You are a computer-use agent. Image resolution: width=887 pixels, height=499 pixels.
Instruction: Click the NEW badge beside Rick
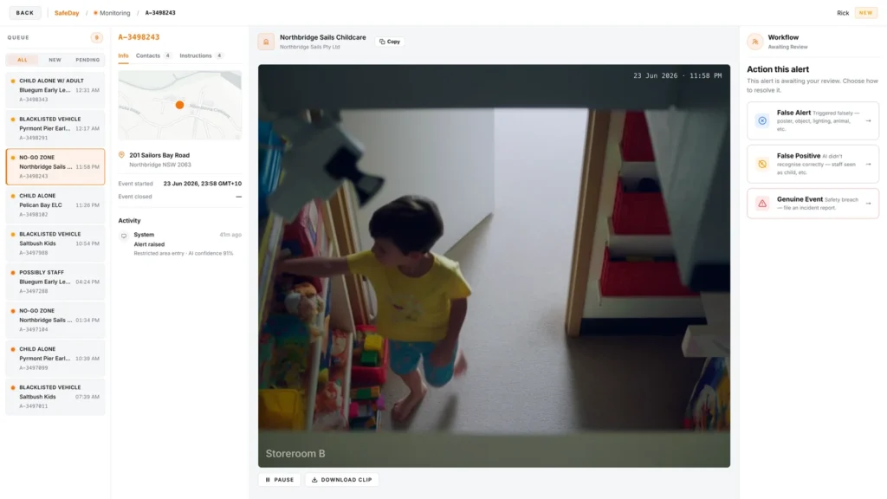coord(865,13)
